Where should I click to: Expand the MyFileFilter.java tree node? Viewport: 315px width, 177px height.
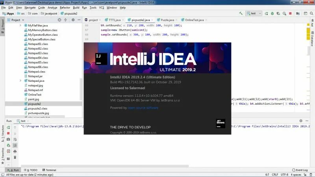[20, 26]
